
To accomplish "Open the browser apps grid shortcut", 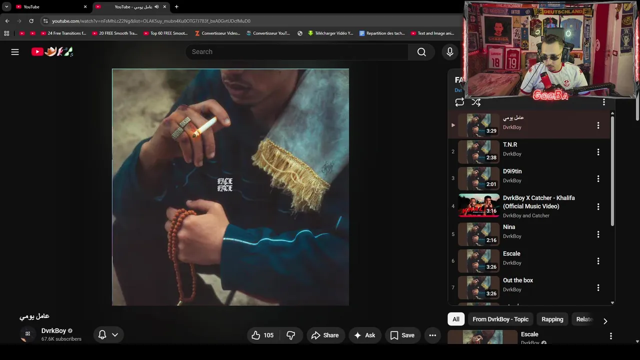I will click(6, 33).
